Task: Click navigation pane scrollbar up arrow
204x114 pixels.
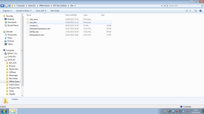Action: point(22,14)
